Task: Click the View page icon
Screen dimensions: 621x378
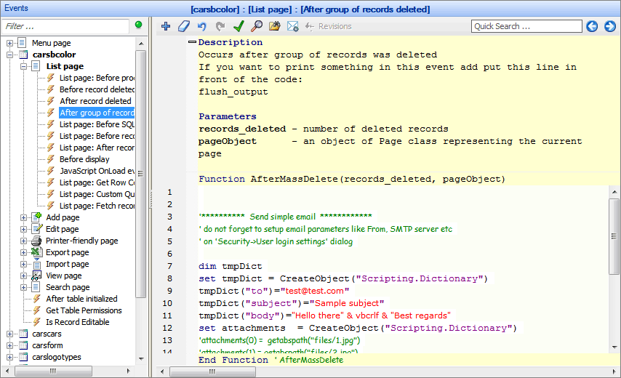Action: [36, 276]
